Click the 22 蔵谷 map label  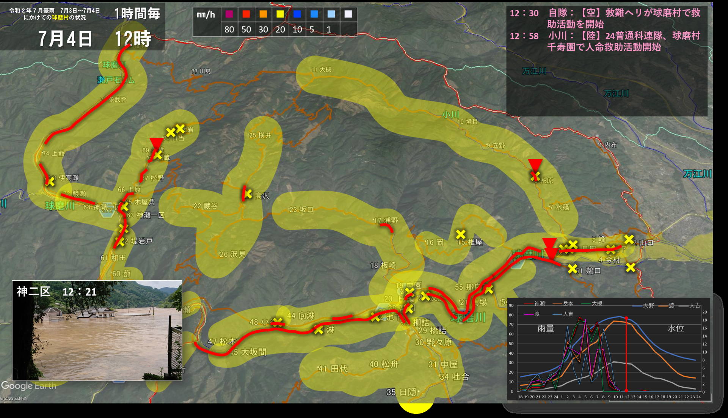tap(206, 206)
